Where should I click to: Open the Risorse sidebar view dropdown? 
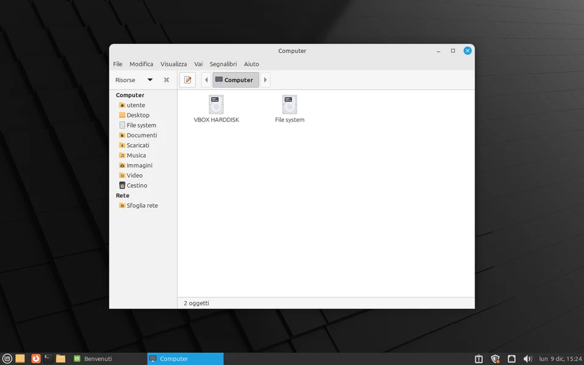(x=133, y=80)
